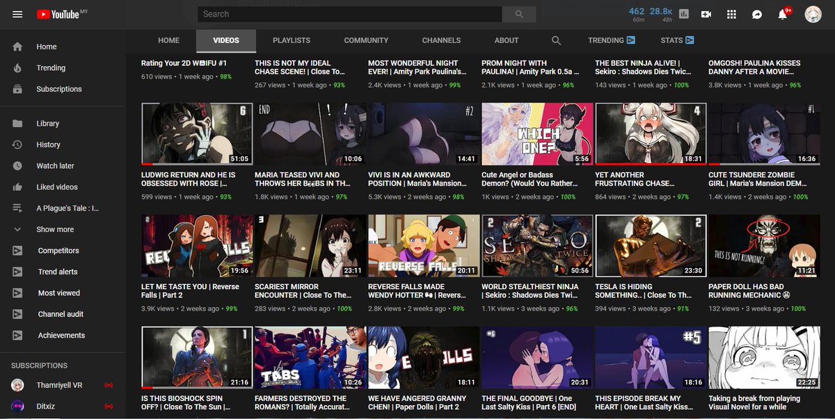Click the Trend alerts icon
The image size is (835, 419).
tap(17, 272)
